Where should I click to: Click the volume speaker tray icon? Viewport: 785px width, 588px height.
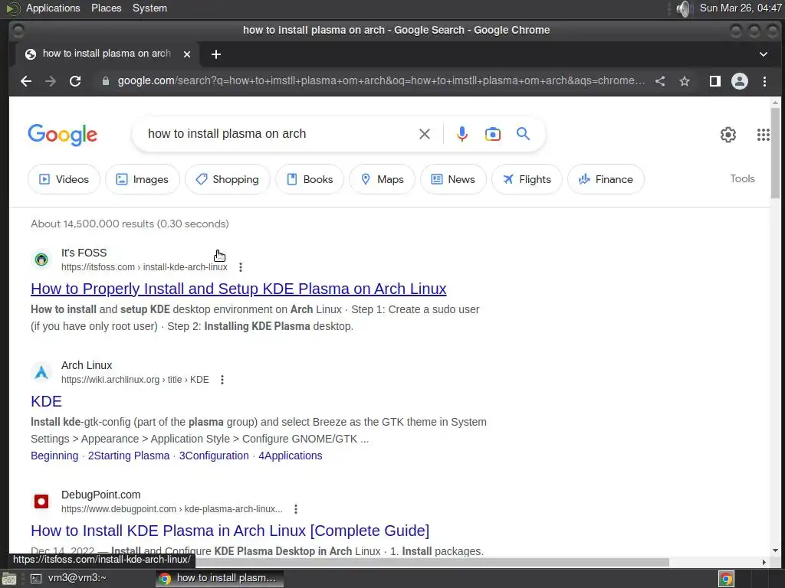click(x=683, y=8)
